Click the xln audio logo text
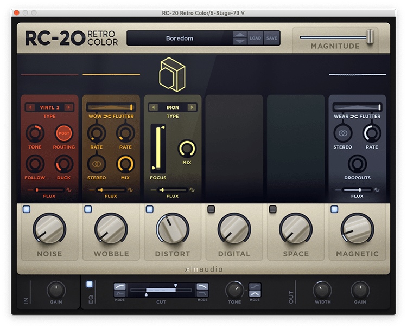407x328 pixels. click(x=203, y=269)
